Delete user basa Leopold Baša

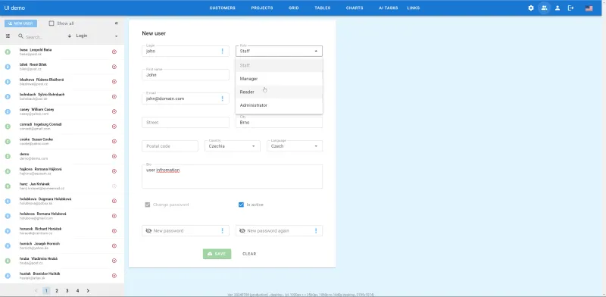[x=114, y=52]
